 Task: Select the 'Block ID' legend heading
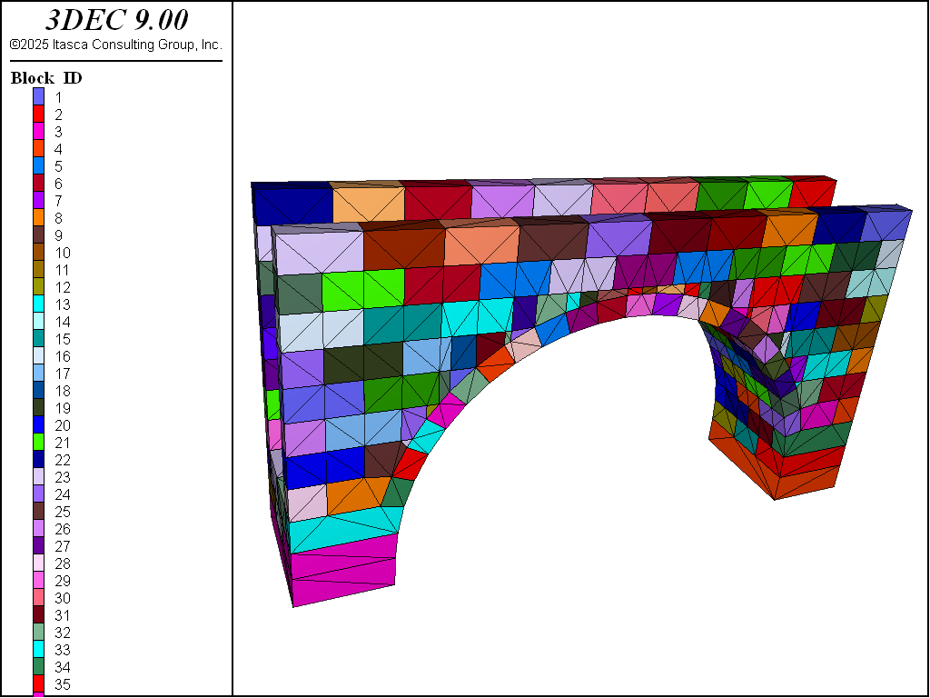46,78
